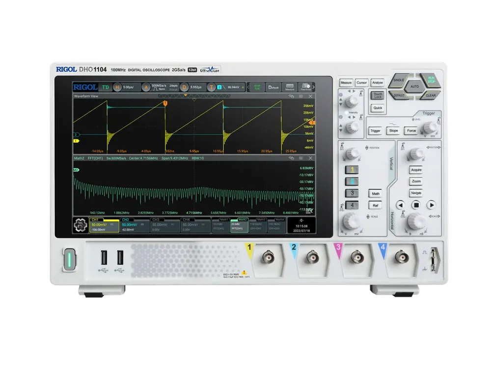491x368 pixels.
Task: Toggle channel 1 key in Vertical section
Action: tap(352, 170)
